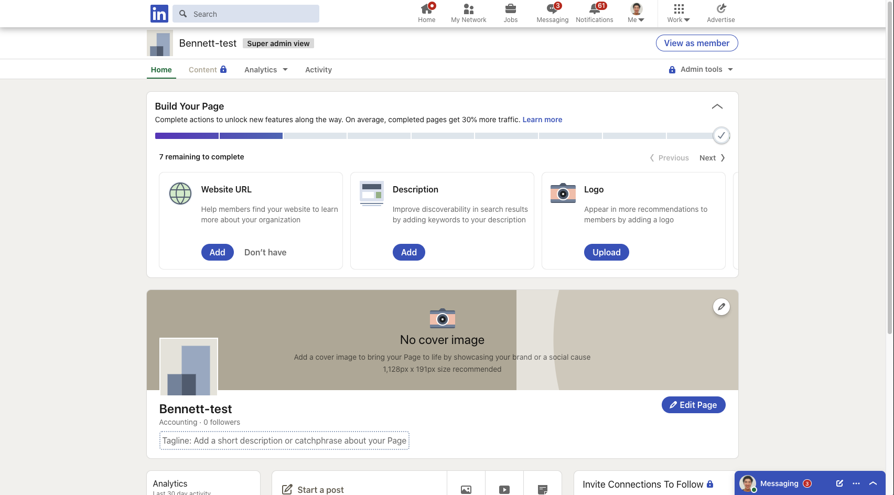The image size is (894, 495).
Task: Attach a document to a new post
Action: [x=542, y=489]
